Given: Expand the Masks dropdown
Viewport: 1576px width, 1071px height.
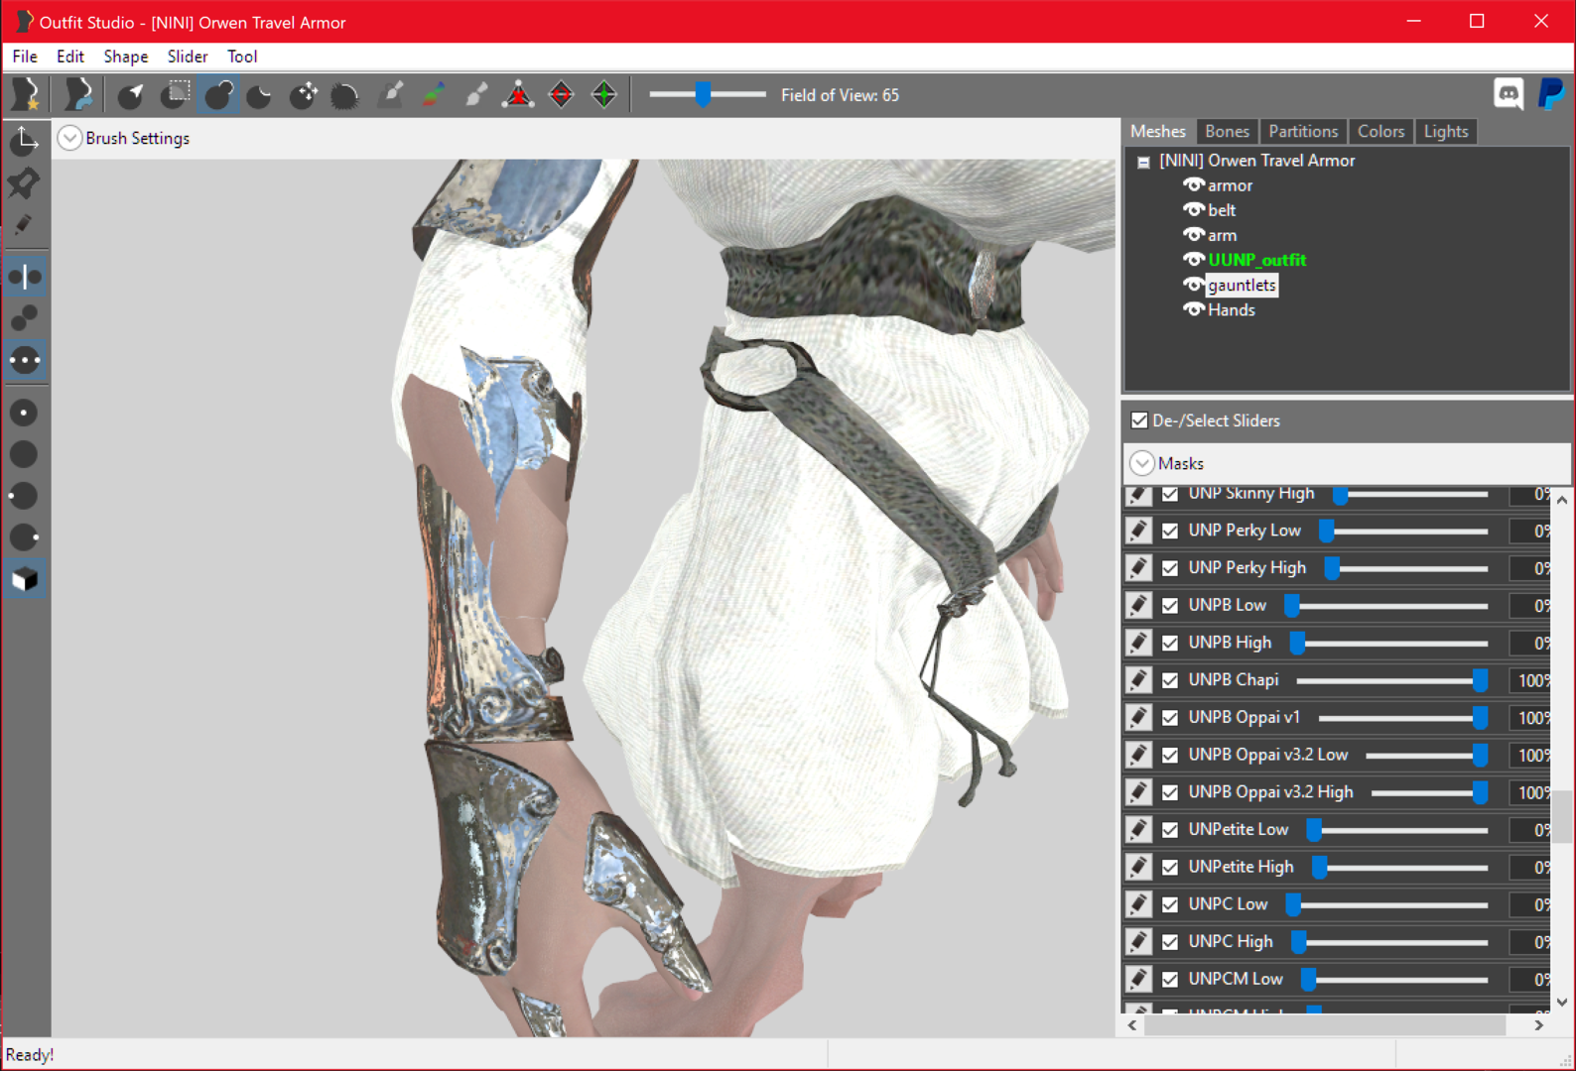Looking at the screenshot, I should click(1142, 463).
